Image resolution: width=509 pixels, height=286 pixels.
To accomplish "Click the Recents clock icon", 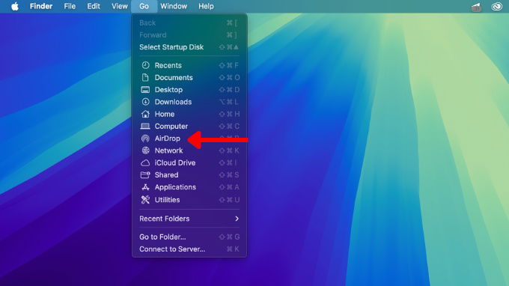I will [x=145, y=65].
